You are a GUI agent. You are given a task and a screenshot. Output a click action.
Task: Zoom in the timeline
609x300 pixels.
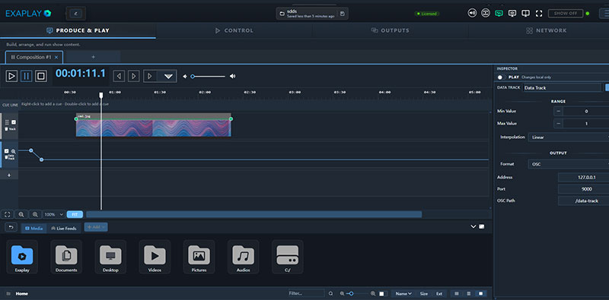(x=35, y=214)
